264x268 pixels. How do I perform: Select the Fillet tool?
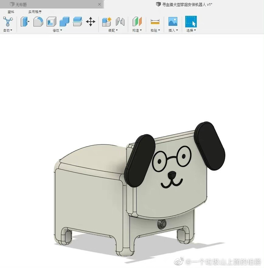pyautogui.click(x=38, y=22)
